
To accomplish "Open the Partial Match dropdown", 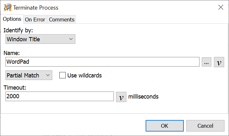I will tap(29, 76).
